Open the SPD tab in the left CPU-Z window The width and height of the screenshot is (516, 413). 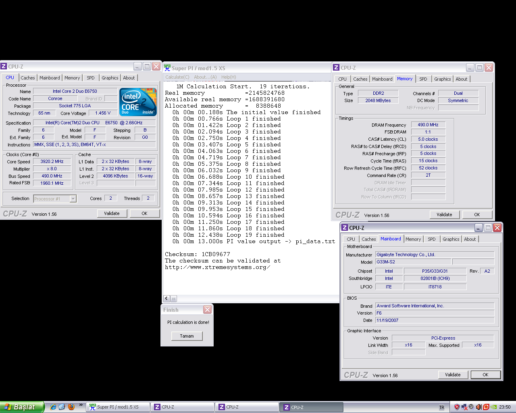click(91, 78)
